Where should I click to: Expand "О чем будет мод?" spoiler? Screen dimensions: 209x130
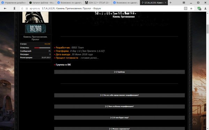click(119, 118)
